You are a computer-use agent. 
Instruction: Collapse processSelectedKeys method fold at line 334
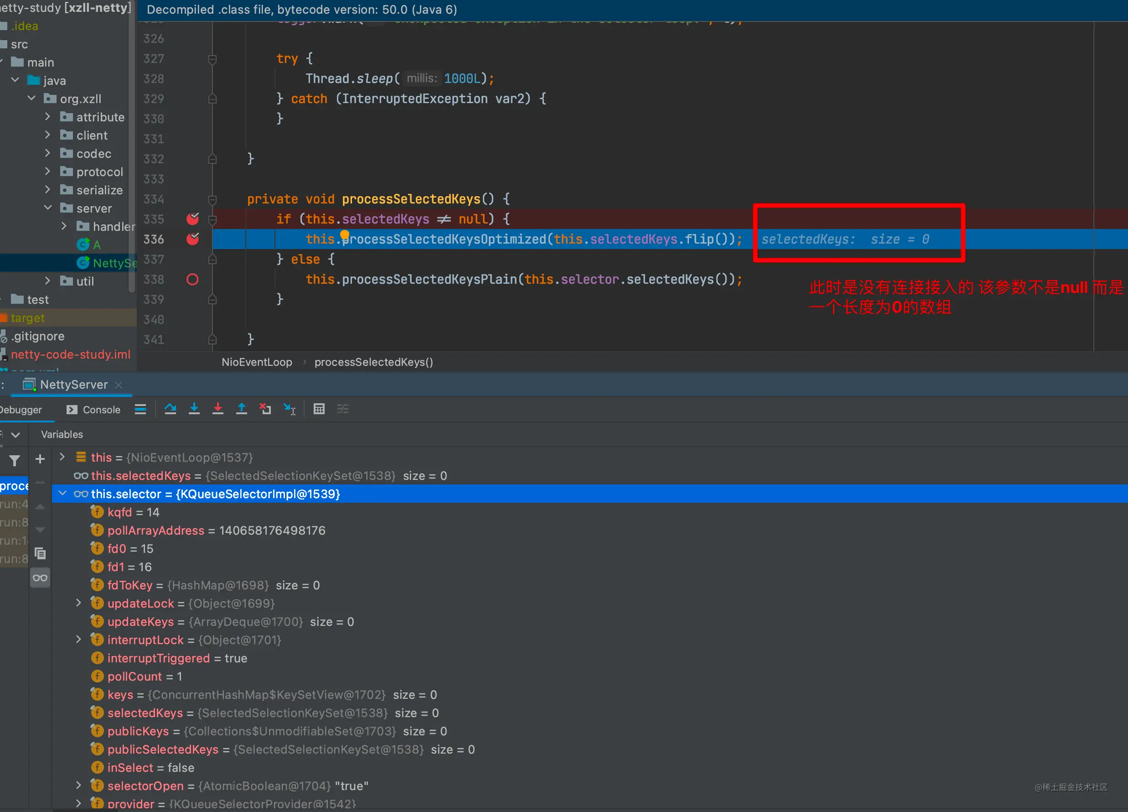pyautogui.click(x=212, y=199)
